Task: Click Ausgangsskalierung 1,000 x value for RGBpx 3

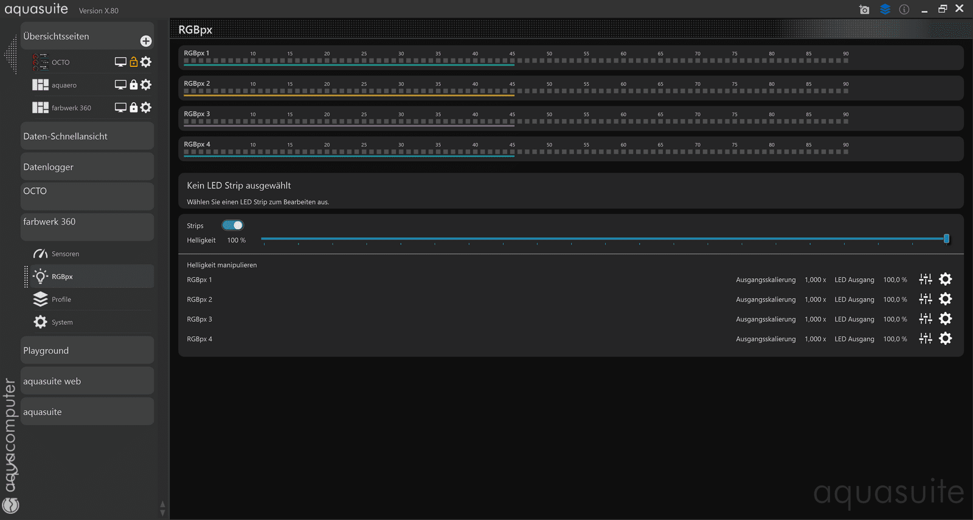Action: [815, 319]
